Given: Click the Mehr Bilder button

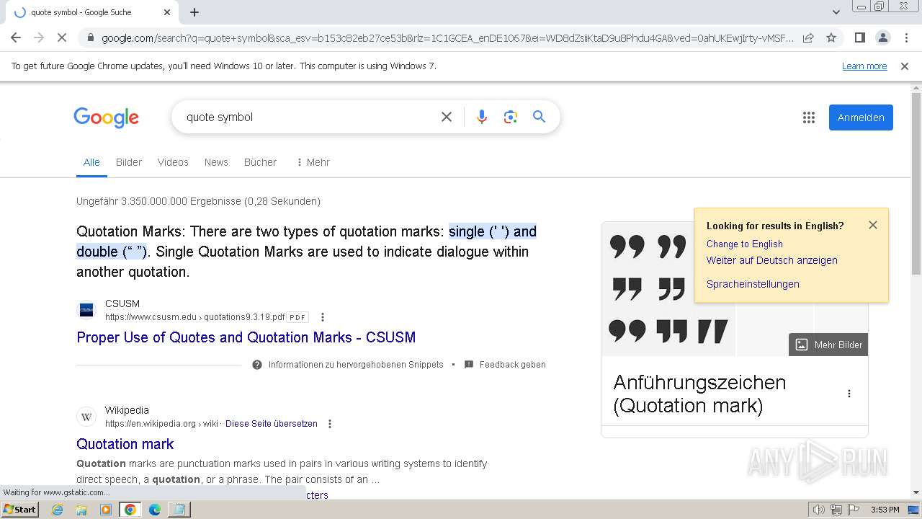Looking at the screenshot, I should (828, 345).
